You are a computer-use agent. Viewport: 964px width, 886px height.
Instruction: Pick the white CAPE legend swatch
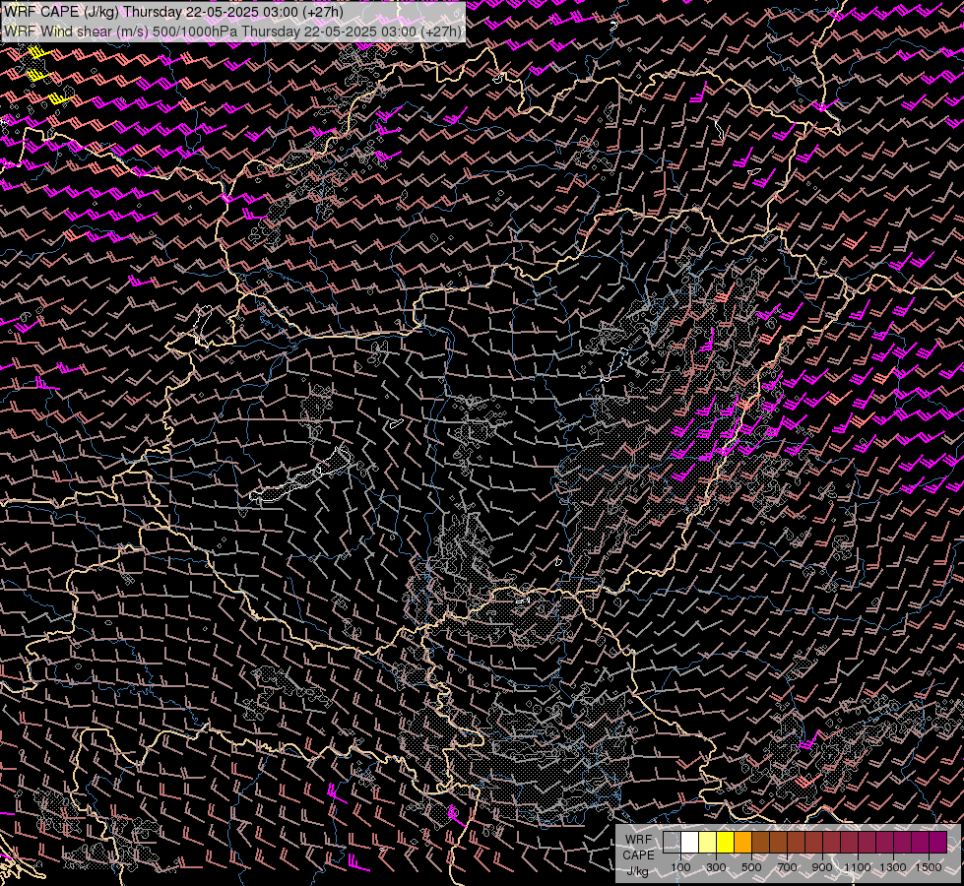point(690,842)
